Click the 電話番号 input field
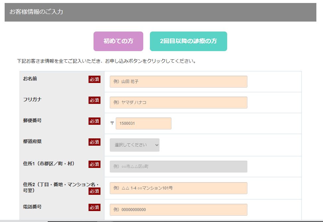The width and height of the screenshot is (323, 222). (178, 210)
